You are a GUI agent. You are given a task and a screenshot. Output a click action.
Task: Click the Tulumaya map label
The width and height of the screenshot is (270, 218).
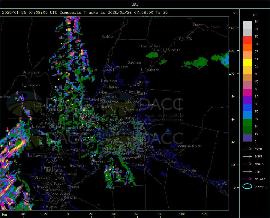point(112,87)
